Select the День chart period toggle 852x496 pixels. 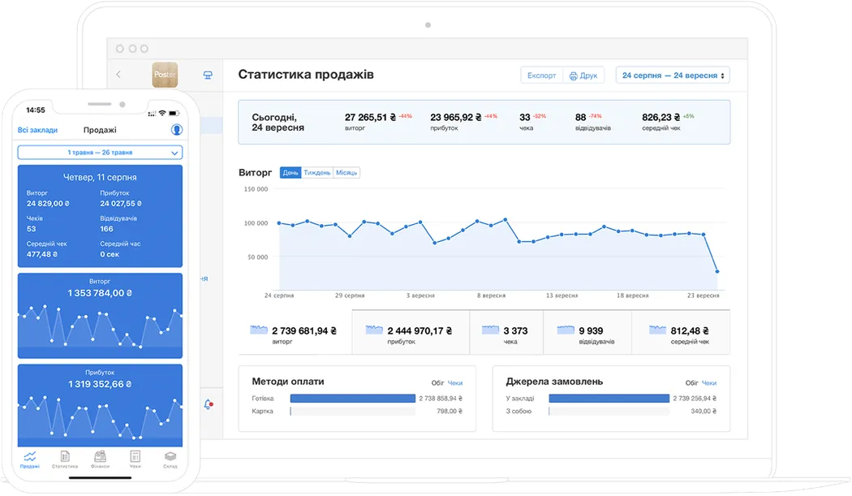(x=290, y=173)
